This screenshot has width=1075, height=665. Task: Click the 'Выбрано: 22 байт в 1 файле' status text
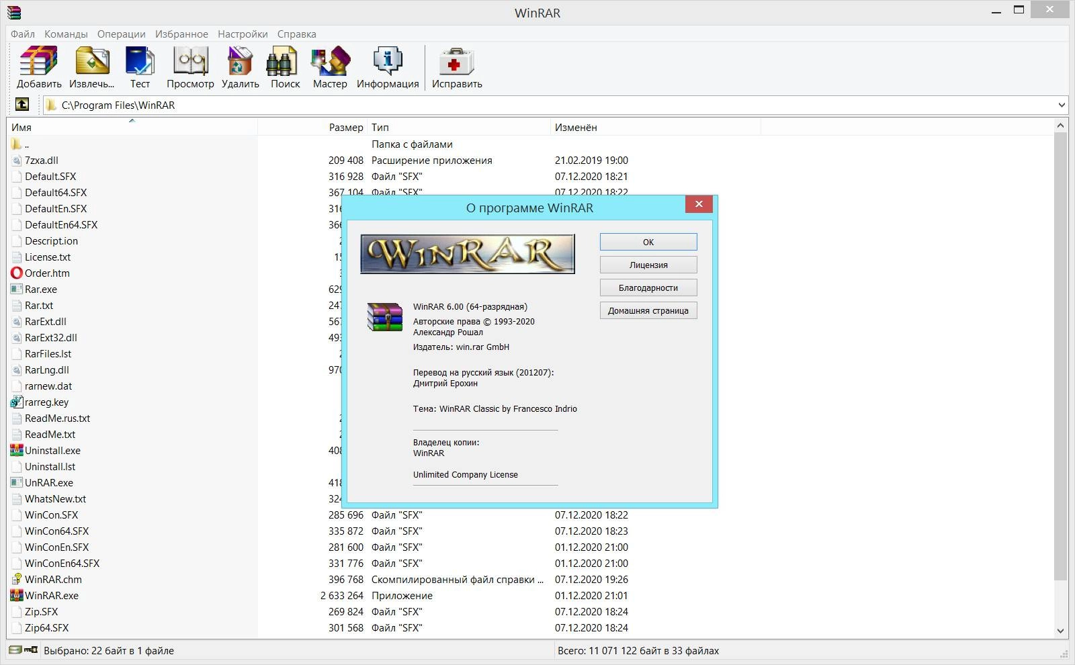point(109,650)
